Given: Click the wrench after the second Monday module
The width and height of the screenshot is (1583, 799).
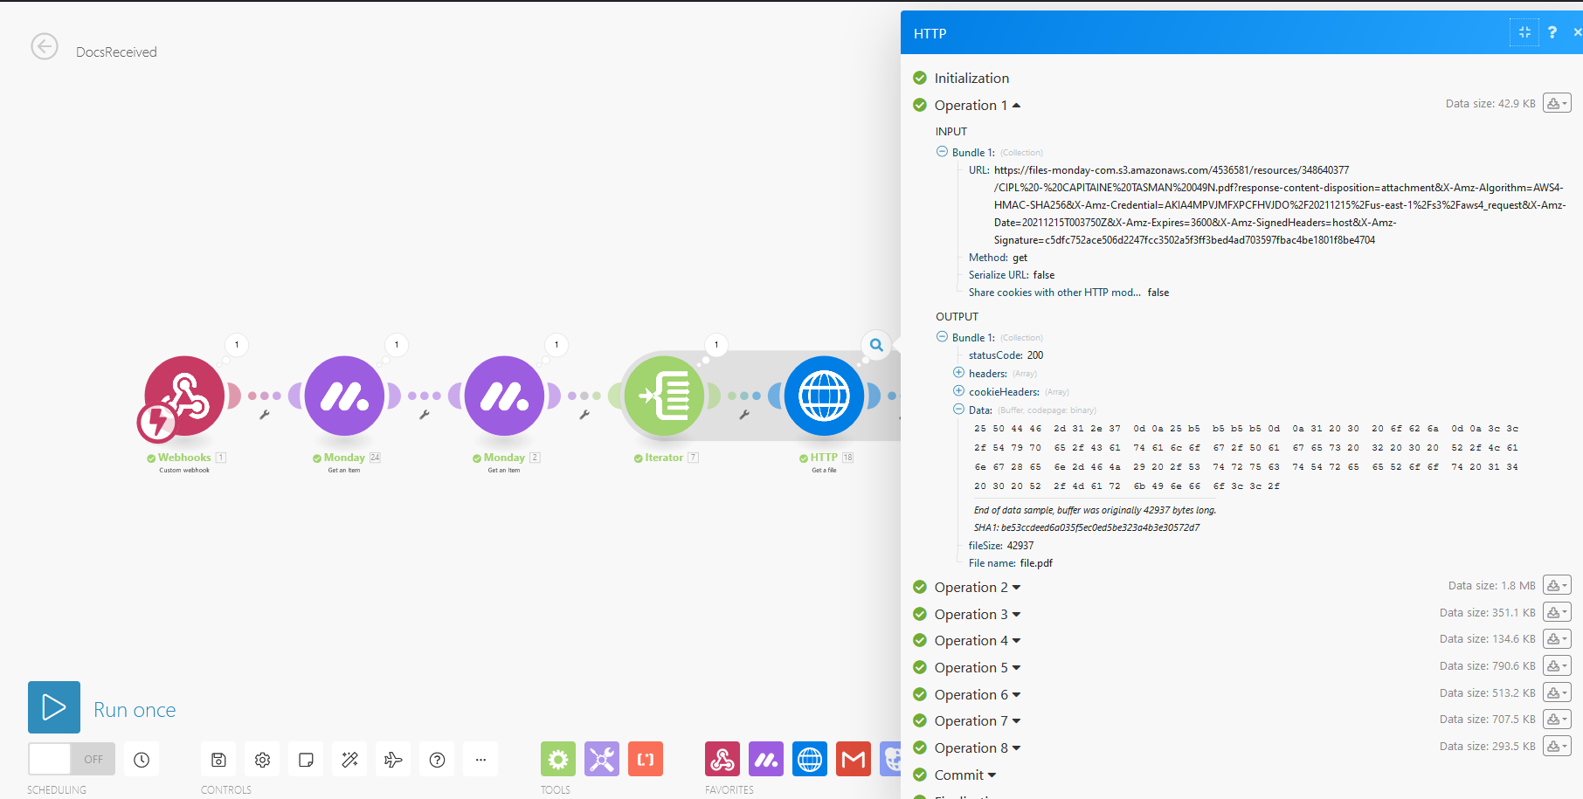Looking at the screenshot, I should 584,415.
